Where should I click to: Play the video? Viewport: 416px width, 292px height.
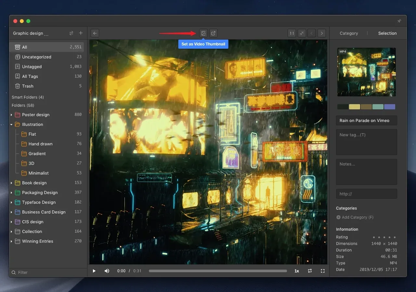(x=94, y=271)
